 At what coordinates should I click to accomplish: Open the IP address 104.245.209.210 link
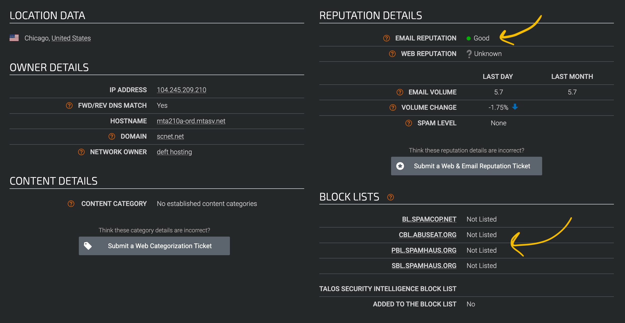coord(182,90)
